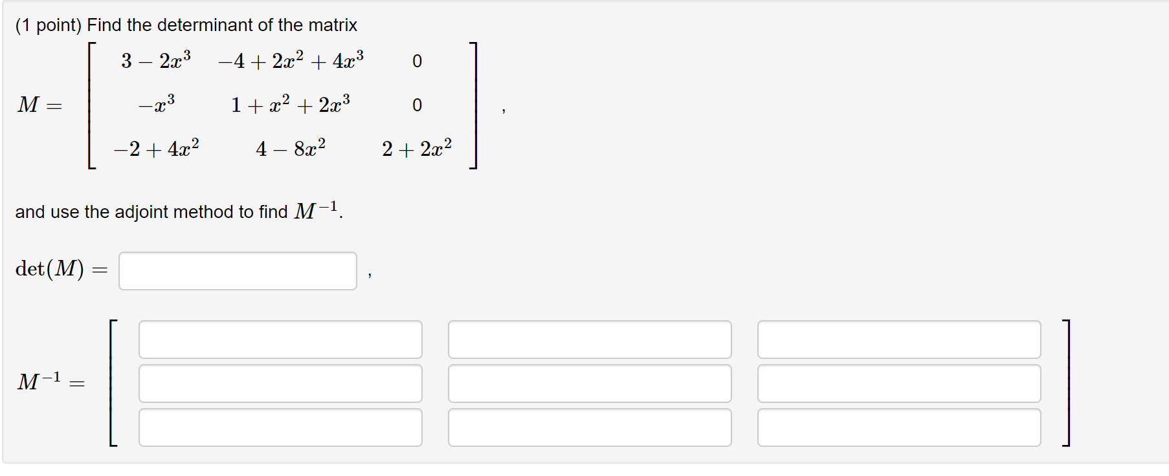This screenshot has height=476, width=1169.
Task: Click the center entry box of M⁻¹
Action: point(589,383)
